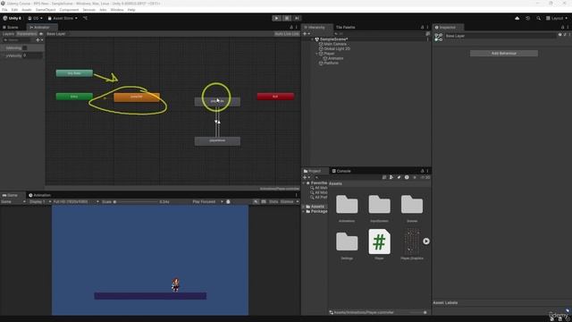Click the Hierarchy create plus button
The image size is (572, 322).
pos(306,34)
